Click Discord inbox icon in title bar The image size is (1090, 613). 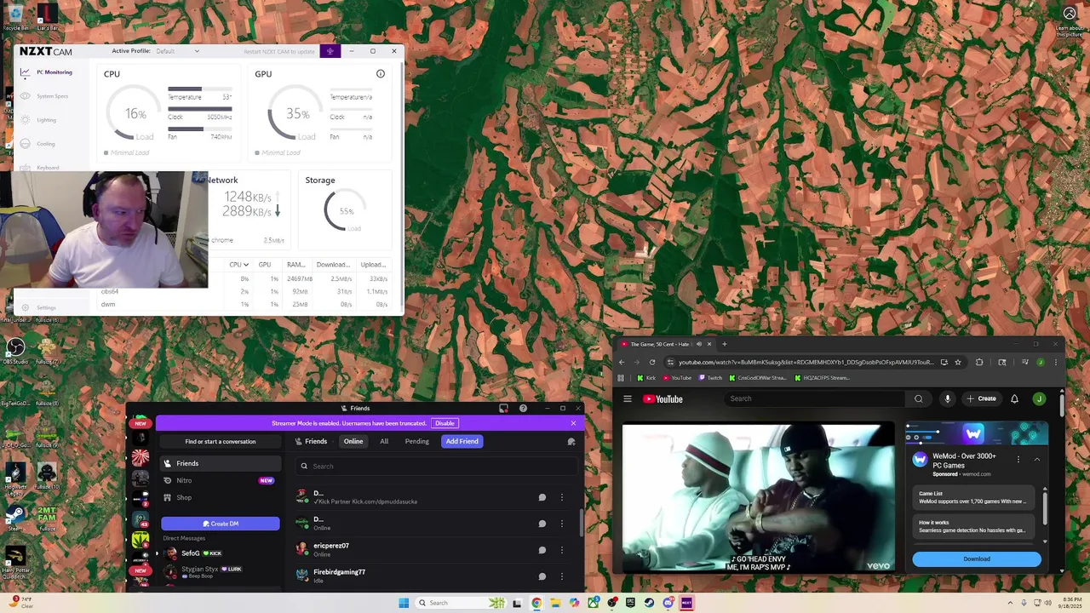pos(504,409)
